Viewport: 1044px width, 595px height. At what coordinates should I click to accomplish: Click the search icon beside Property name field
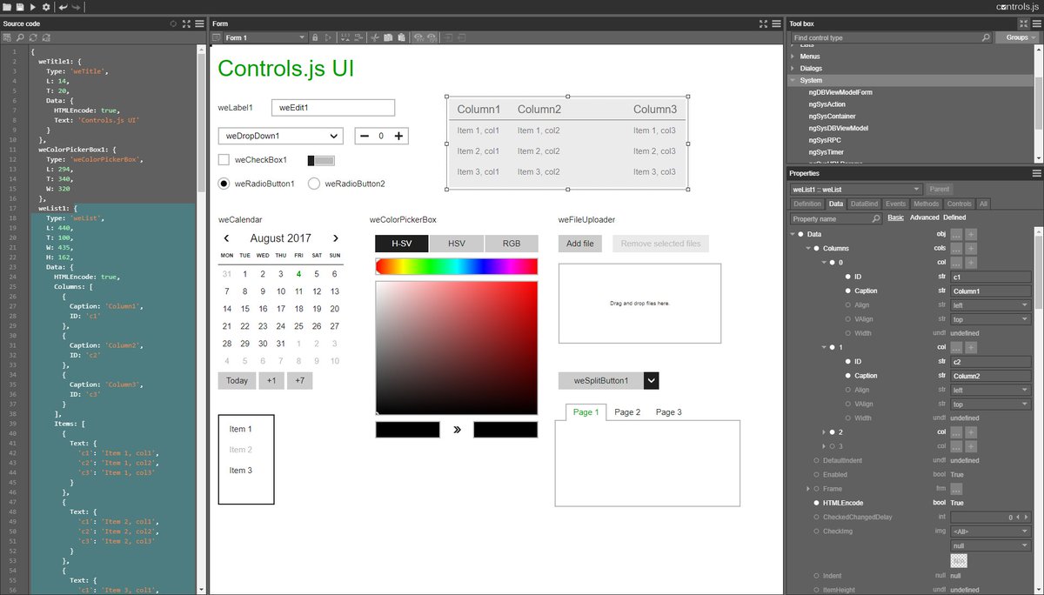coord(878,218)
